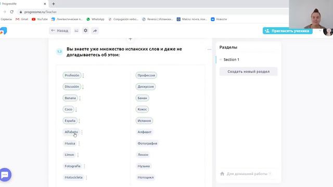Open the YouTube bookmark
Viewport: 333px width, 187px height.
pos(40,19)
